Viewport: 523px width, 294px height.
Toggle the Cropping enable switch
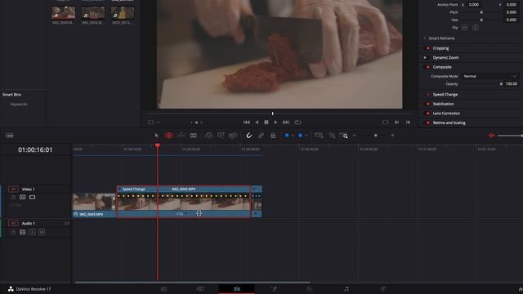[x=427, y=48]
